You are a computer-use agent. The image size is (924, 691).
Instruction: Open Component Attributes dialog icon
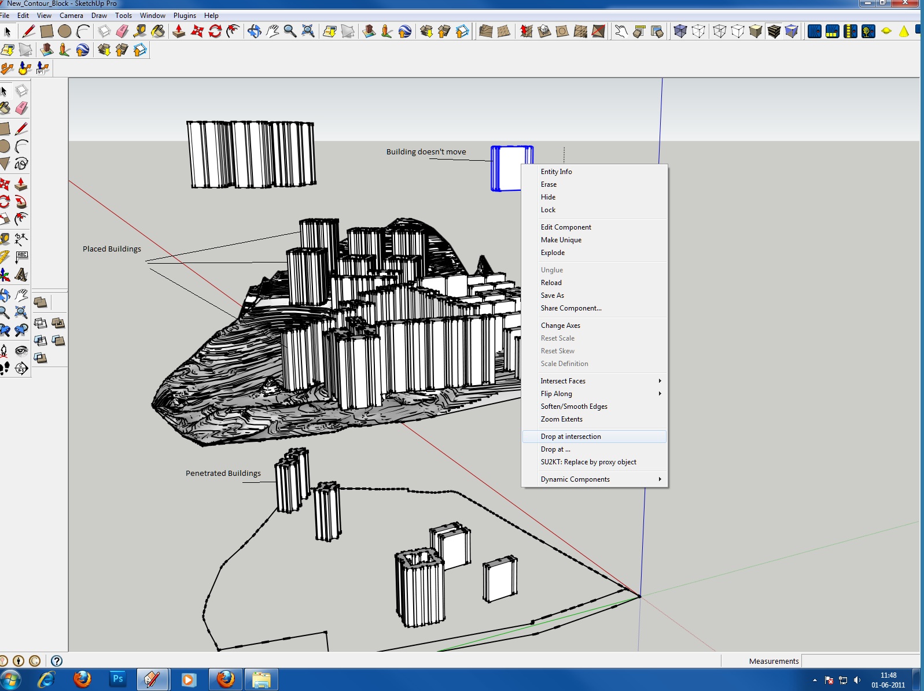tap(657, 31)
